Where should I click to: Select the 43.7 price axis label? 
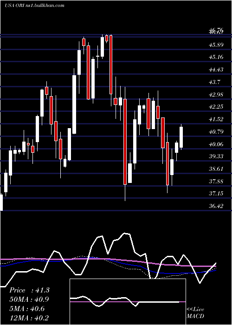pyautogui.click(x=214, y=82)
